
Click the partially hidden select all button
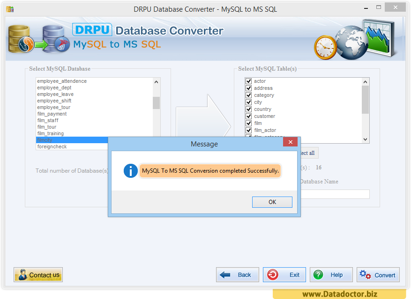pyautogui.click(x=309, y=153)
